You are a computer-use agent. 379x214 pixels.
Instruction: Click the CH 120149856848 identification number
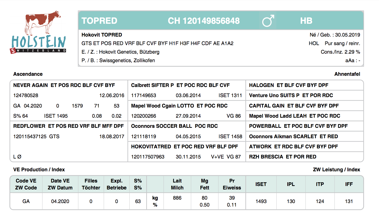(x=203, y=21)
